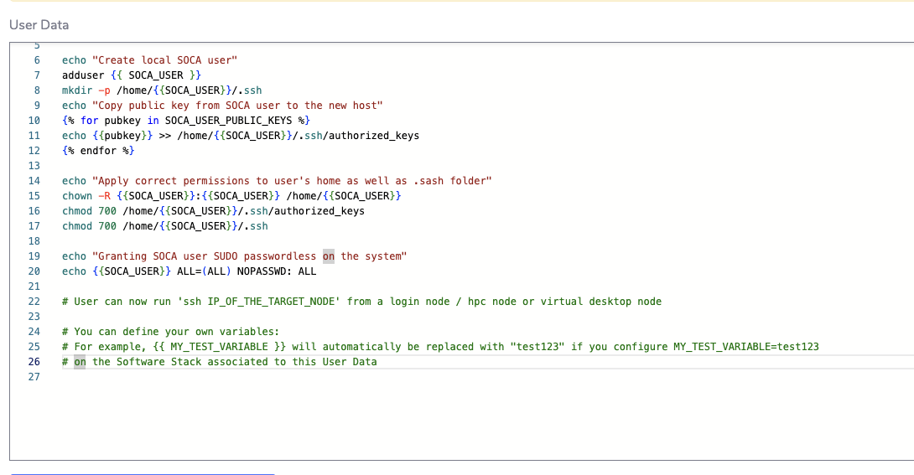Viewport: 914px width, 475px height.
Task: Click the '{% endfor %}' template tag
Action: [98, 151]
